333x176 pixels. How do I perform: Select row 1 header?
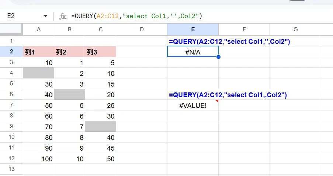pyautogui.click(x=11, y=41)
